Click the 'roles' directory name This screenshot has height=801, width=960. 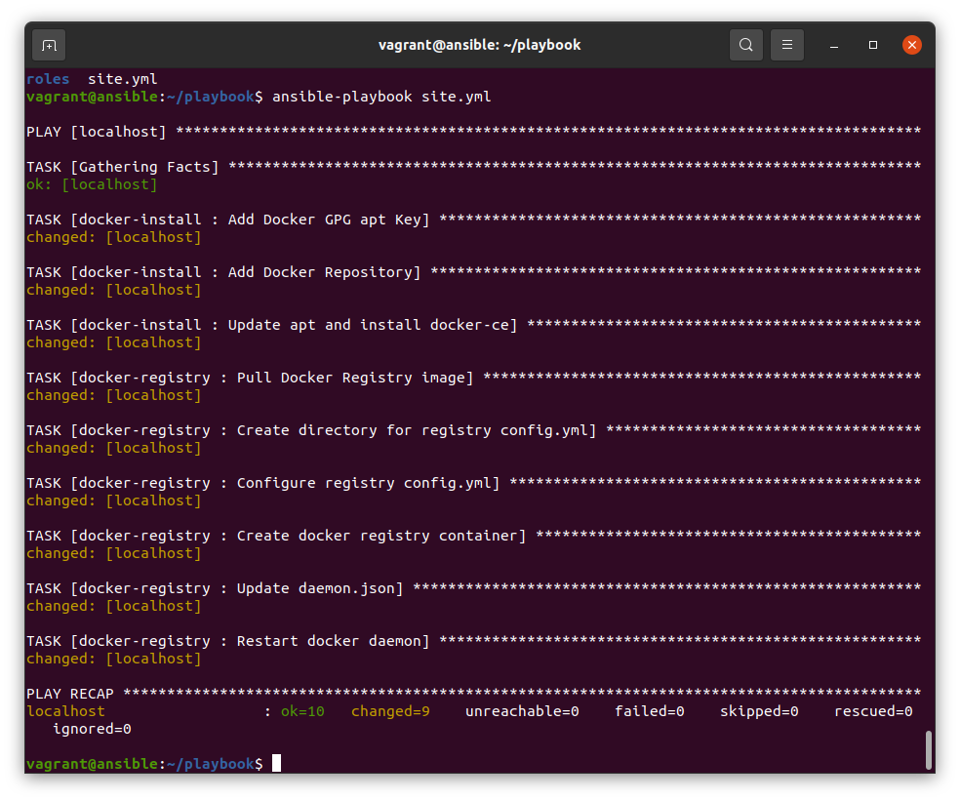tap(48, 79)
